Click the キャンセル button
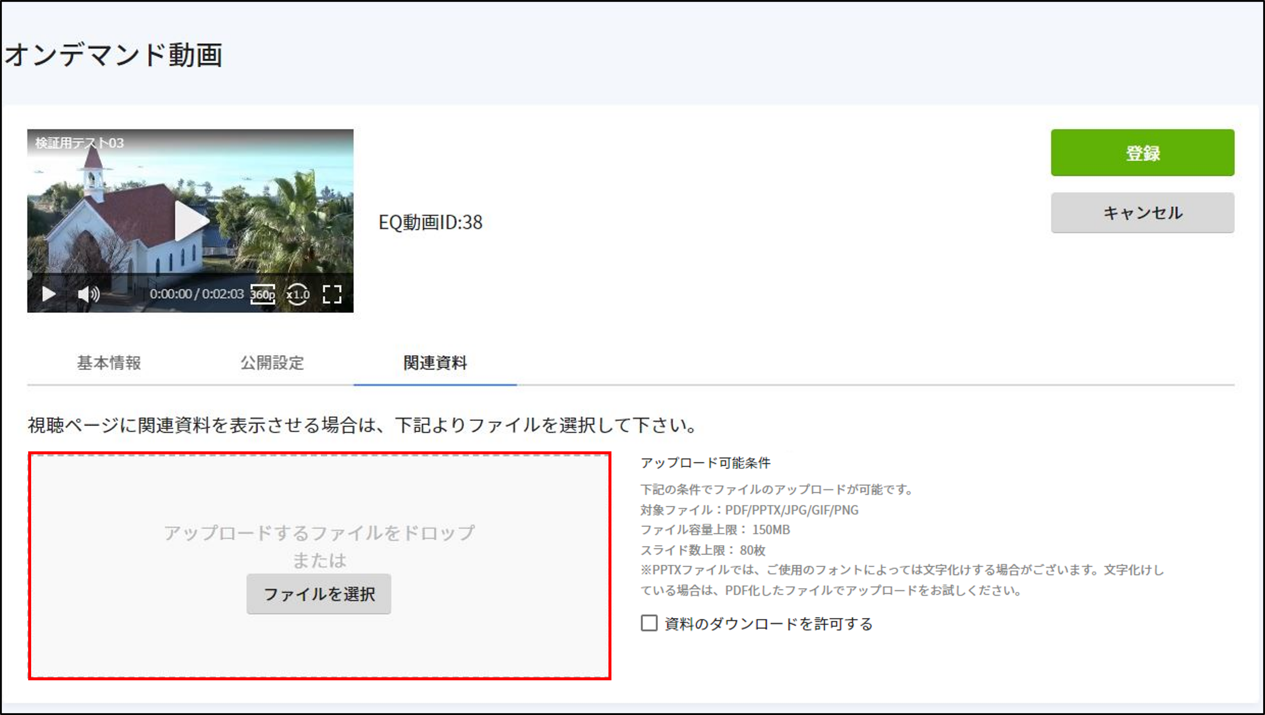This screenshot has width=1265, height=715. 1143,213
